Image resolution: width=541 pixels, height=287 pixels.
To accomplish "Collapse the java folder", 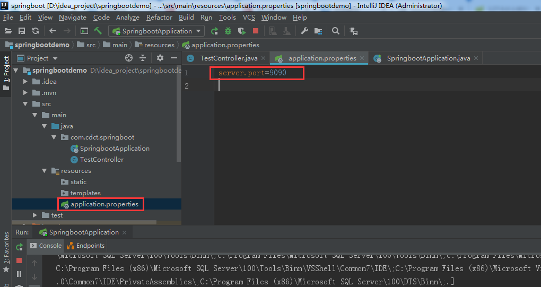I will point(44,126).
